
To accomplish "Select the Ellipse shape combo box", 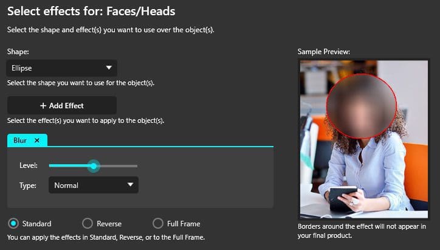I will pos(62,68).
